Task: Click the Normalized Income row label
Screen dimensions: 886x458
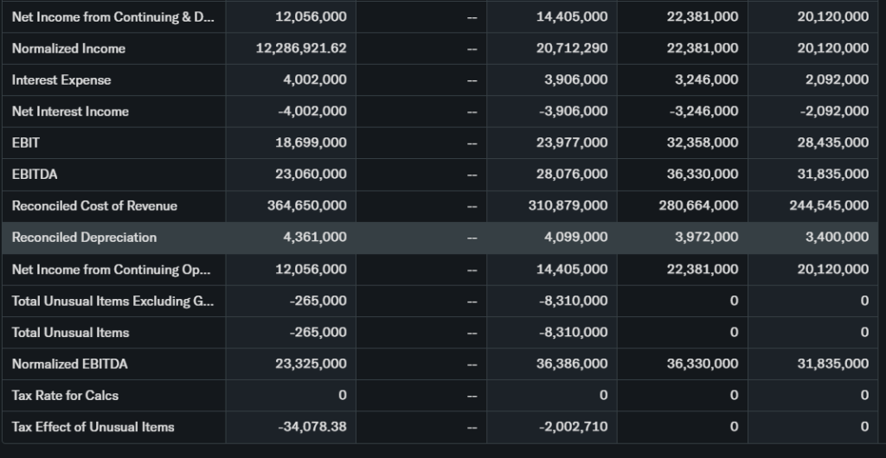Action: click(x=68, y=48)
